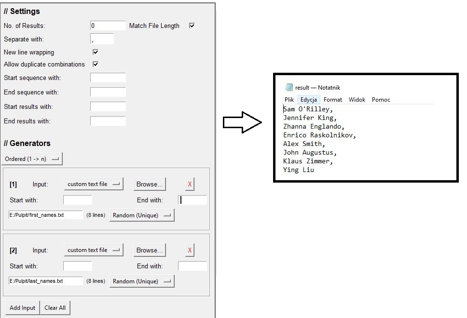Focus generator 1 Start with field
This screenshot has width=467, height=318.
click(78, 200)
